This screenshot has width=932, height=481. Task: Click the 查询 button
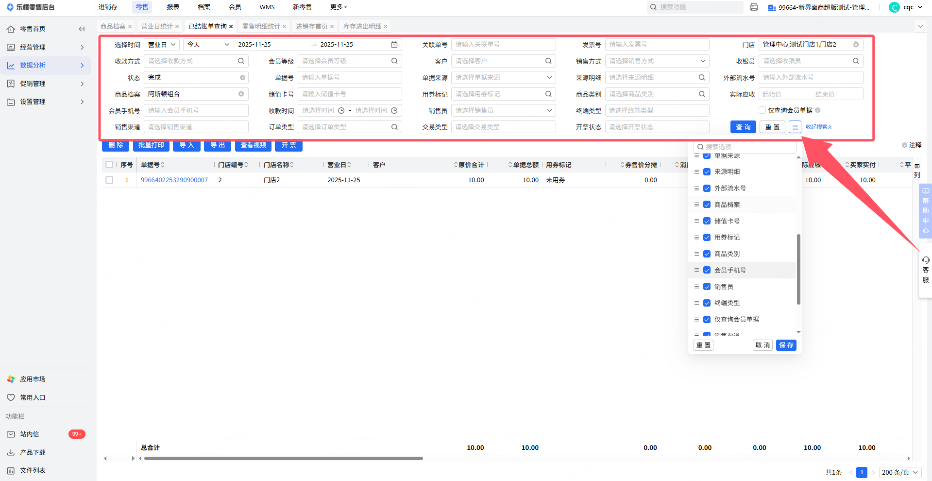743,127
